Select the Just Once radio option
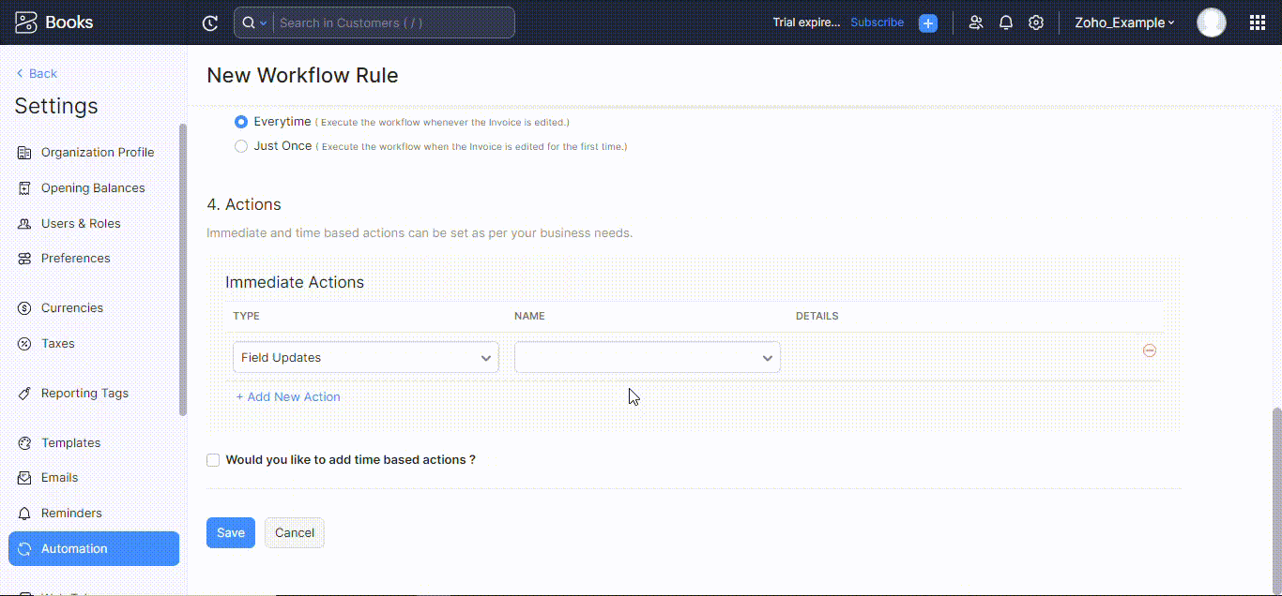1282x596 pixels. click(241, 146)
